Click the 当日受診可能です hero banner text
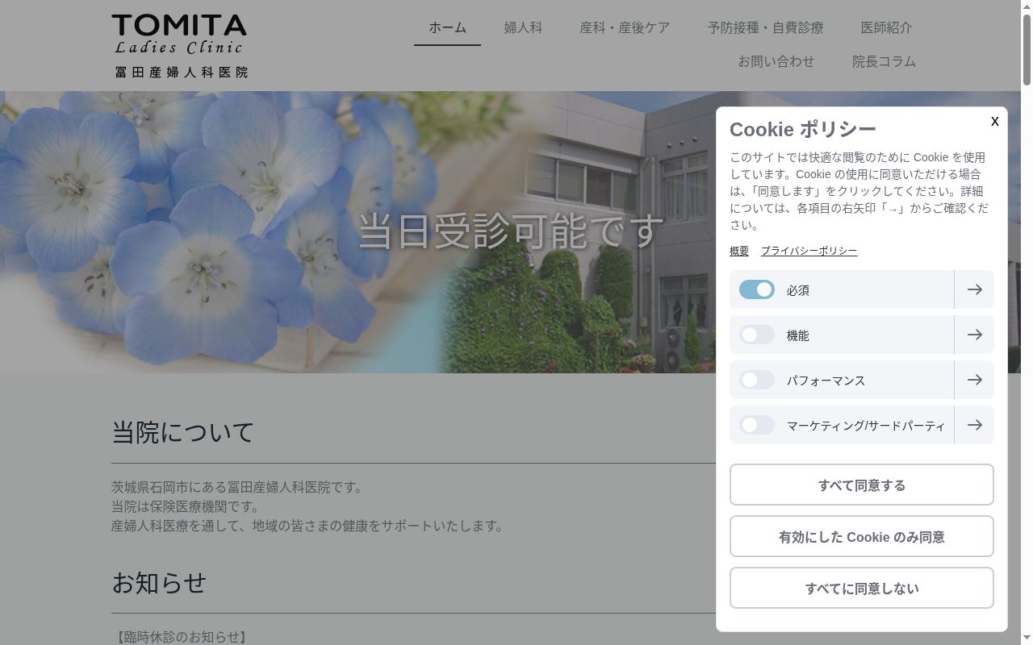The width and height of the screenshot is (1033, 645). coord(510,231)
